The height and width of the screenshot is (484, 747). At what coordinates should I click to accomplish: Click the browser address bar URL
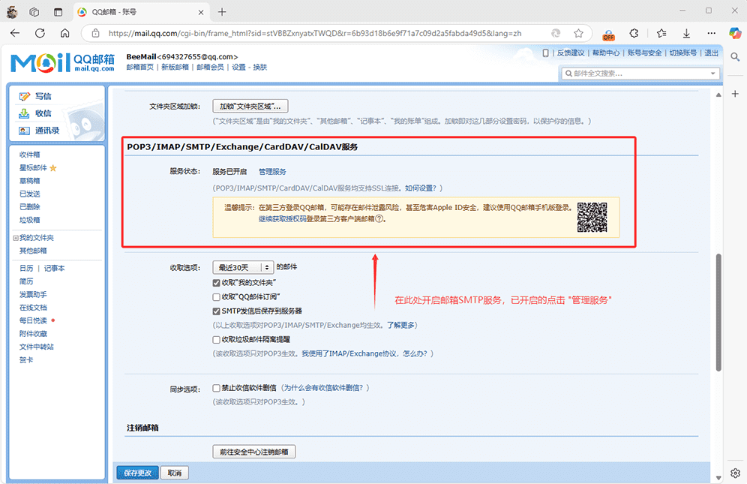[315, 33]
